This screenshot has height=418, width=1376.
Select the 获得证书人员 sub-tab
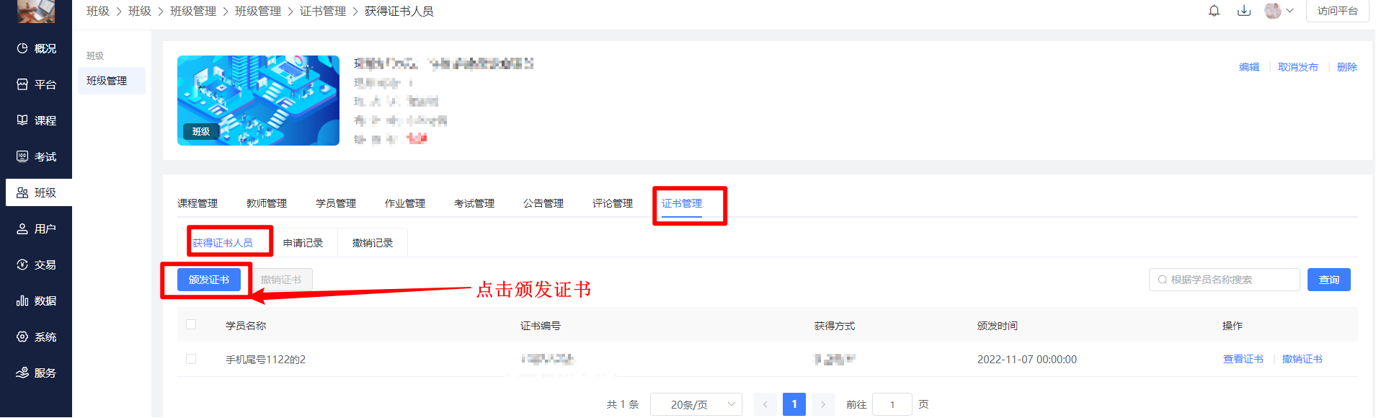(223, 243)
